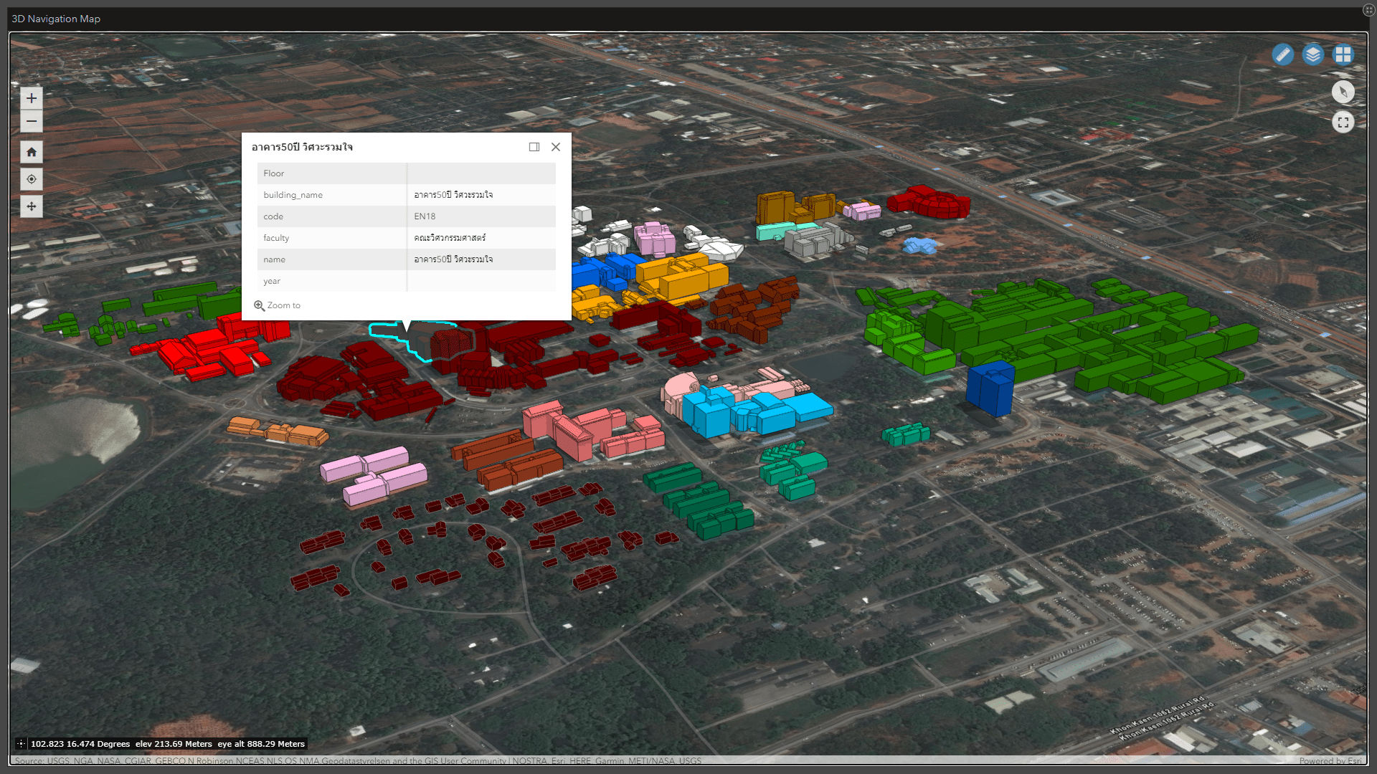Open the Measurement ruler tool
This screenshot has width=1377, height=774.
(x=1282, y=54)
